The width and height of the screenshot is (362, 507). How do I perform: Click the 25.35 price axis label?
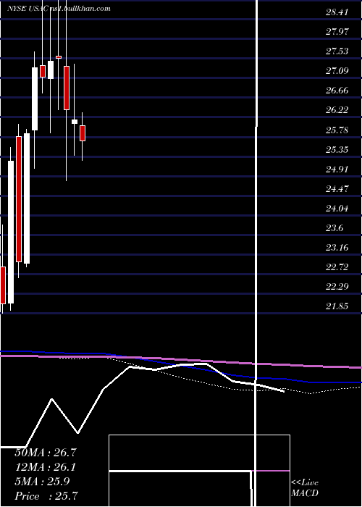click(337, 150)
